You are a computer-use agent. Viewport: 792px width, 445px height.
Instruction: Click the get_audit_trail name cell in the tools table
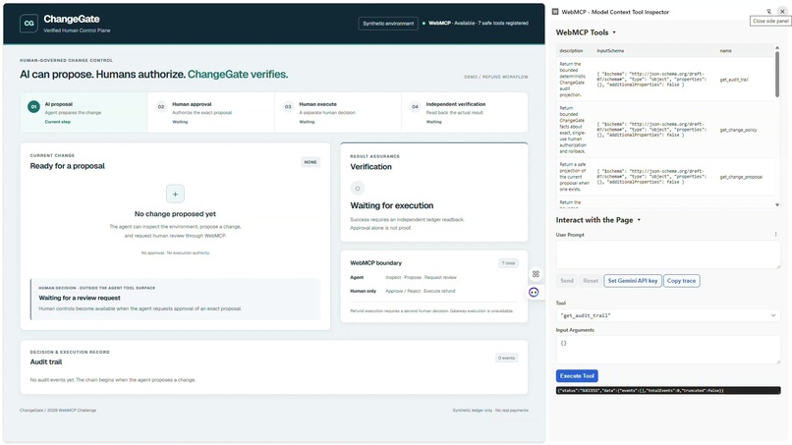734,80
